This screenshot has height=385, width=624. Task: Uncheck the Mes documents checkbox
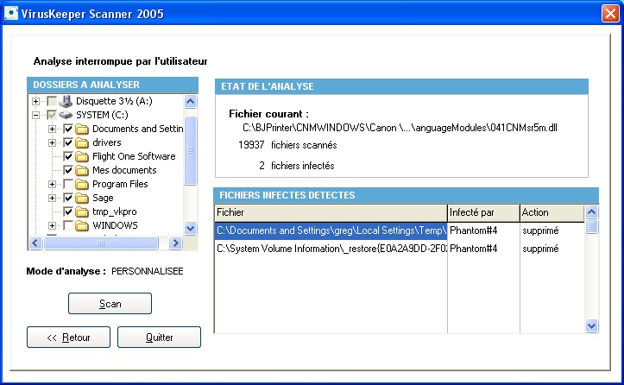68,170
